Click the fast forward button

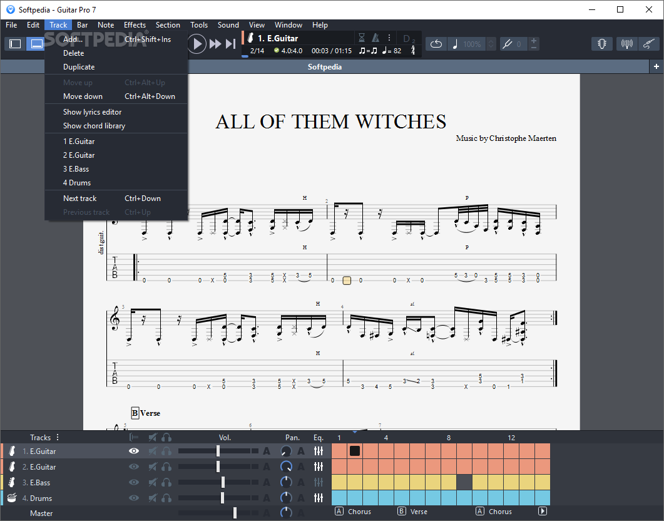tap(215, 44)
